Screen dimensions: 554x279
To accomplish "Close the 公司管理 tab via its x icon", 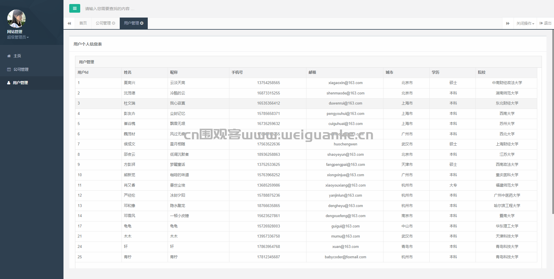I will 114,23.
